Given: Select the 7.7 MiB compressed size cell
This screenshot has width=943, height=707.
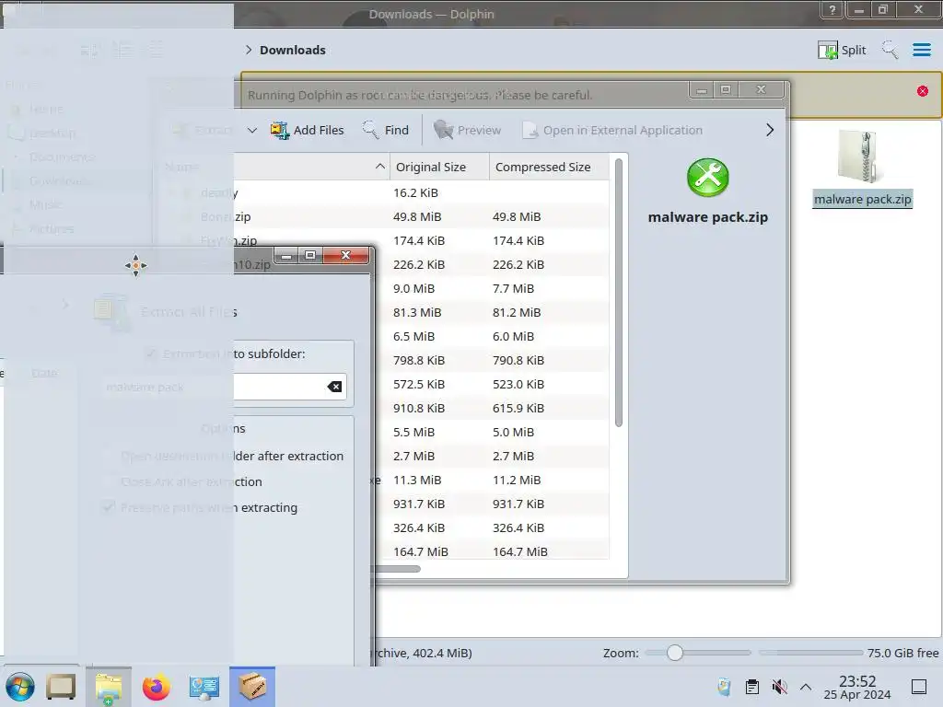Looking at the screenshot, I should (513, 288).
